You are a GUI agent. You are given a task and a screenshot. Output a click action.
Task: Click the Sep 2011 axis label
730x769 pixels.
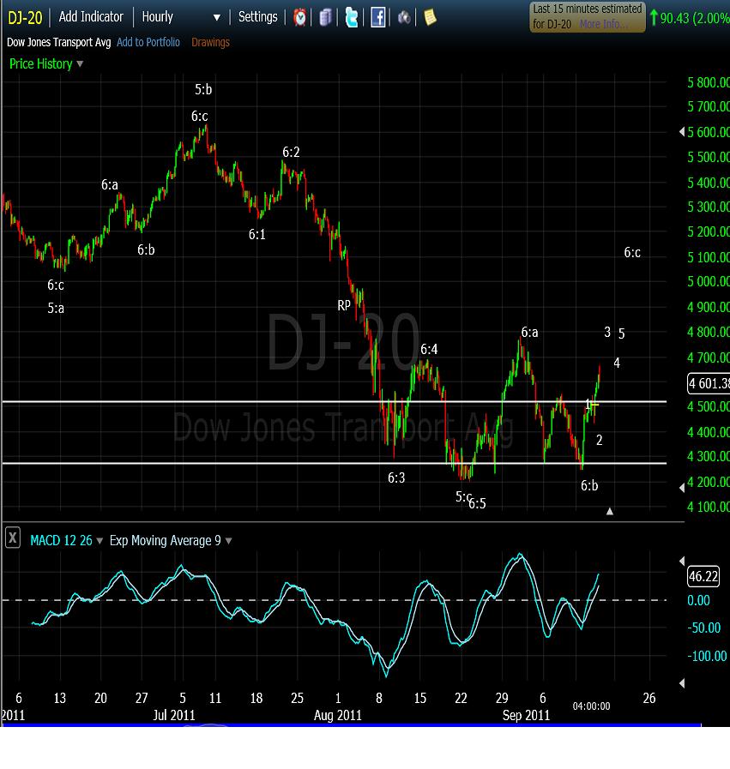526,716
